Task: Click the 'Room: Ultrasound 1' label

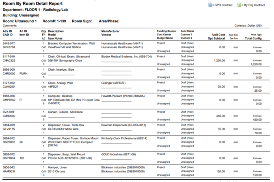Action: [20, 21]
